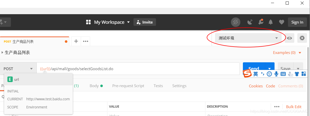Send the request
This screenshot has height=116, width=310.
254,69
